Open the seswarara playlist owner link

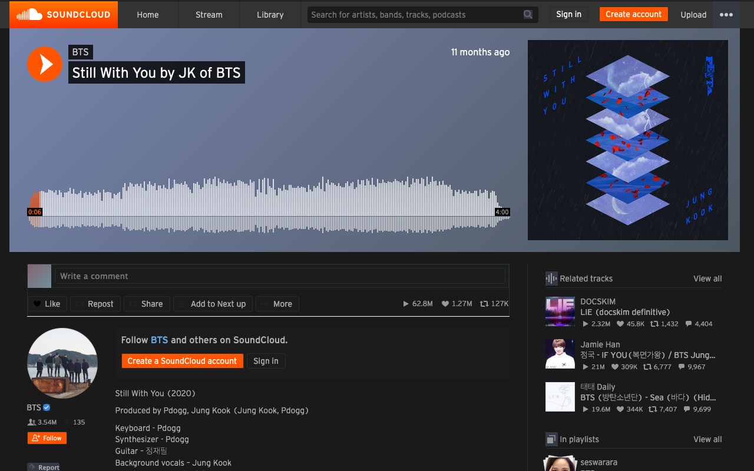coord(599,462)
